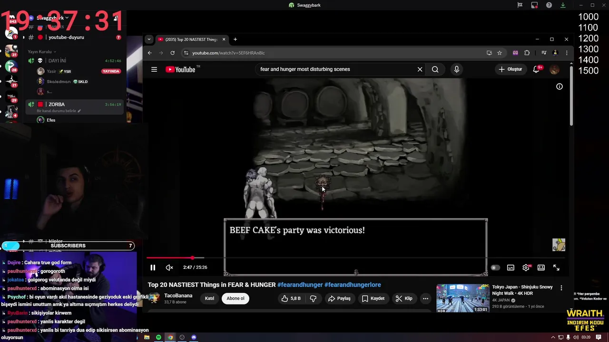609x342 pixels.
Task: Open the YouTube guide hamburger menu
Action: 154,69
